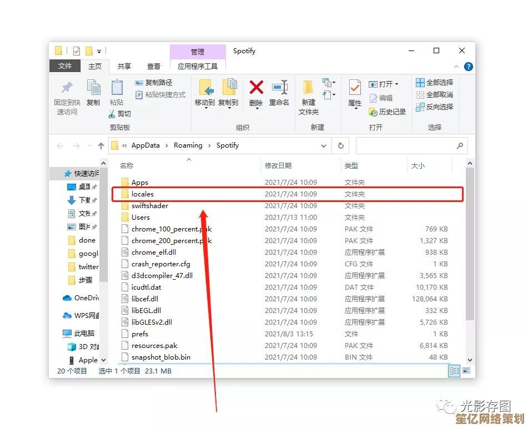Screen dimensions: 528x429
Task: Open the Easy access dropdown icon
Action: (x=329, y=95)
